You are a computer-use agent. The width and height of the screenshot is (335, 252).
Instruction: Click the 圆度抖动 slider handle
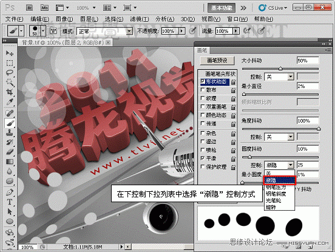(x=249, y=157)
